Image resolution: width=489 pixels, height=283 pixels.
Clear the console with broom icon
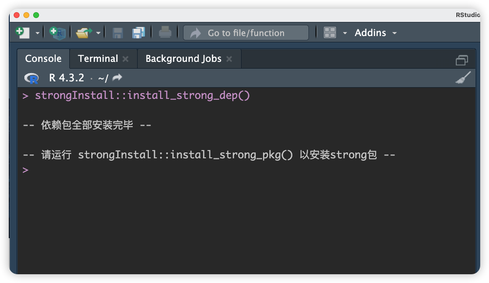463,77
